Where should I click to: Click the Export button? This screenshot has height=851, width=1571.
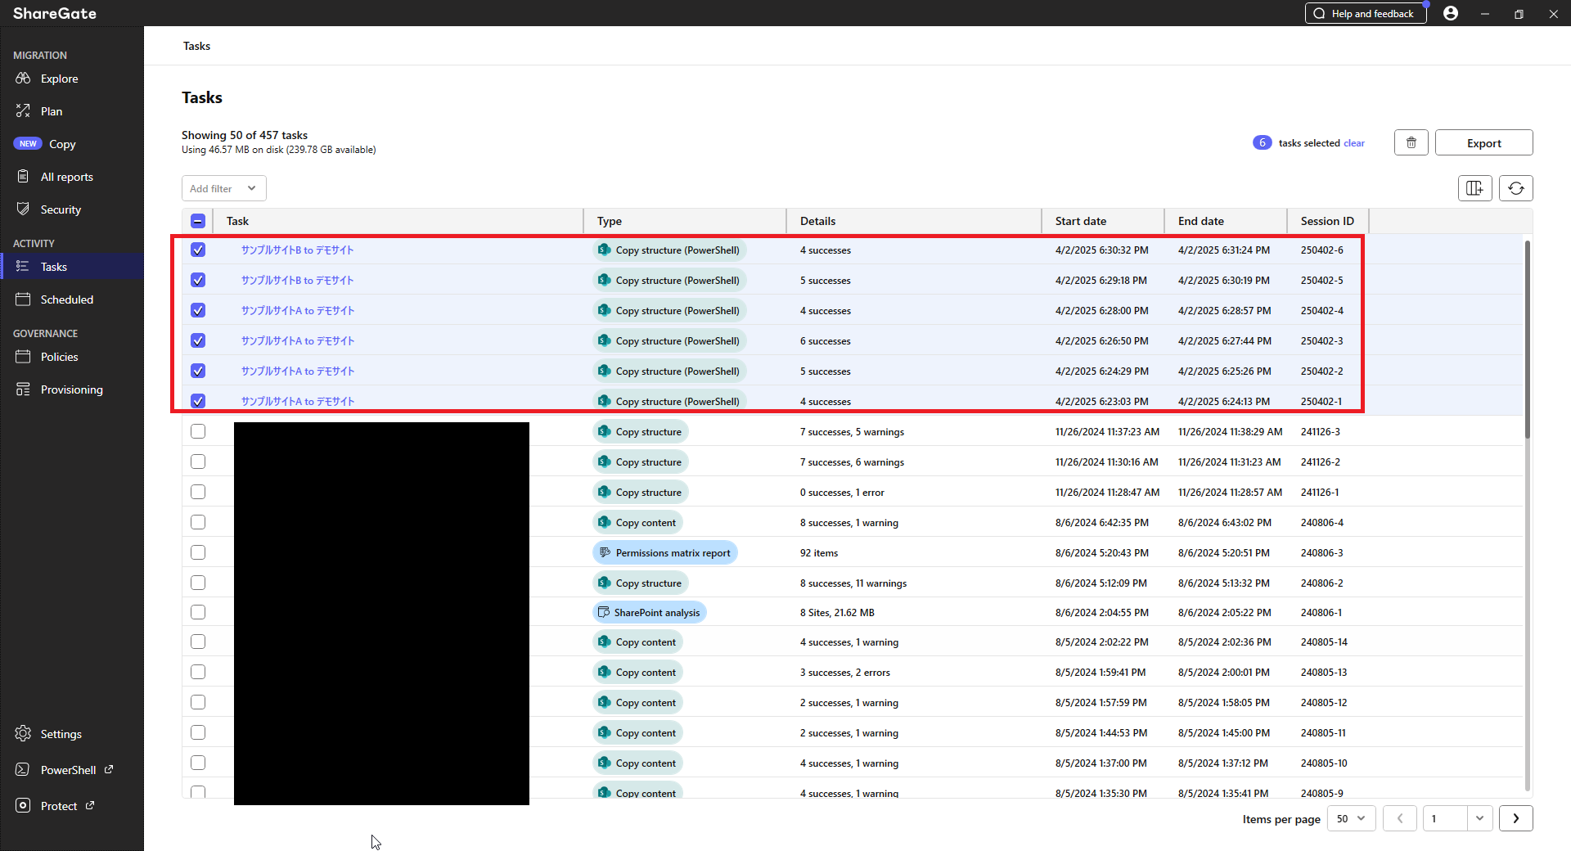(1483, 142)
